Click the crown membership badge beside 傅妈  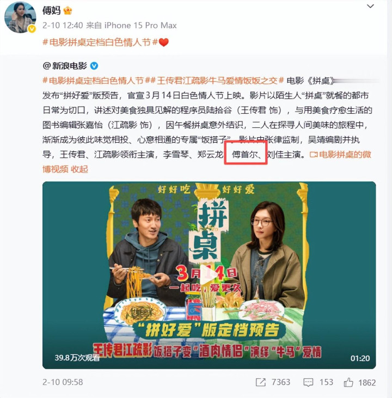pyautogui.click(x=68, y=10)
